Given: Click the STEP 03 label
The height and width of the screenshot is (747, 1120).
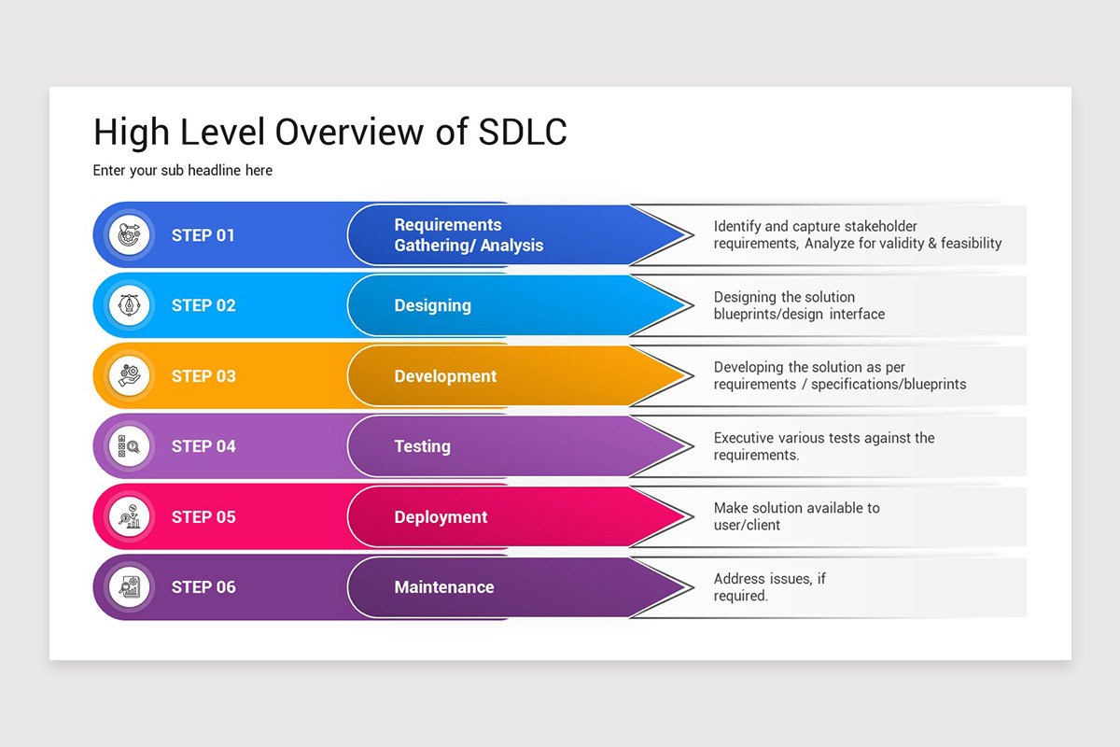Looking at the screenshot, I should pos(203,375).
